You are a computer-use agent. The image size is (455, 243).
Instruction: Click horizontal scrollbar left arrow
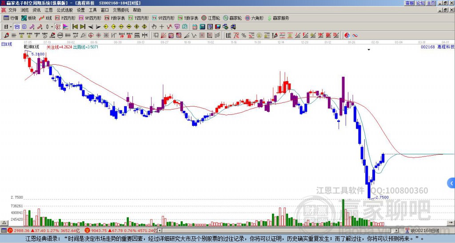point(160,231)
